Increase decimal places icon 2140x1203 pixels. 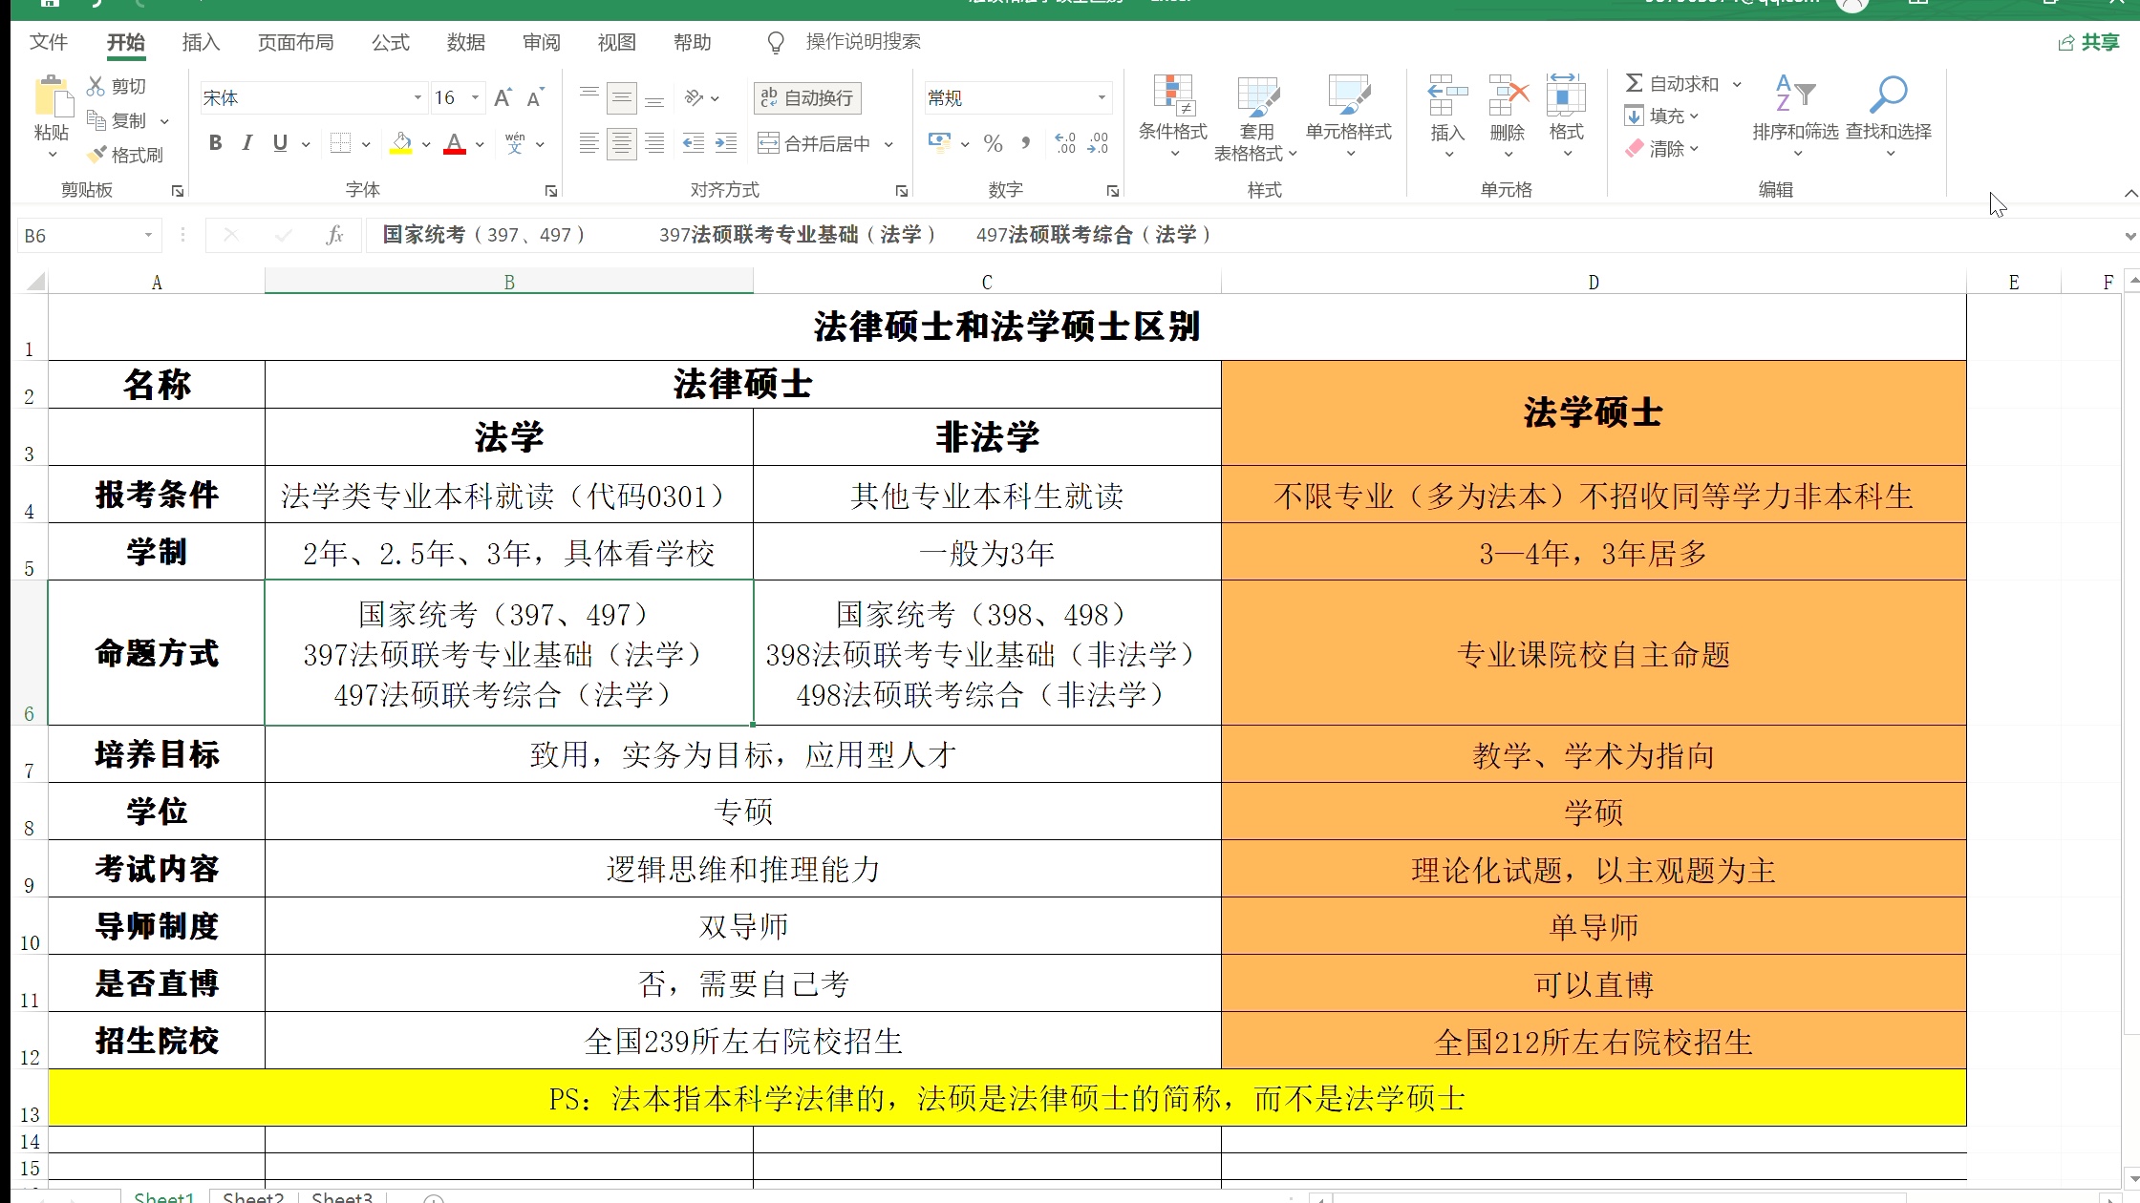[1065, 143]
